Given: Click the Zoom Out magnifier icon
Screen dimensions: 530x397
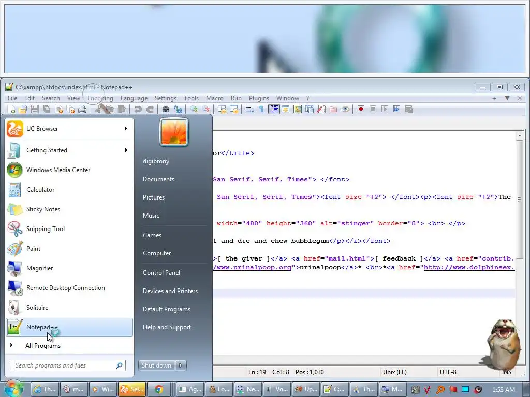Looking at the screenshot, I should tap(206, 109).
